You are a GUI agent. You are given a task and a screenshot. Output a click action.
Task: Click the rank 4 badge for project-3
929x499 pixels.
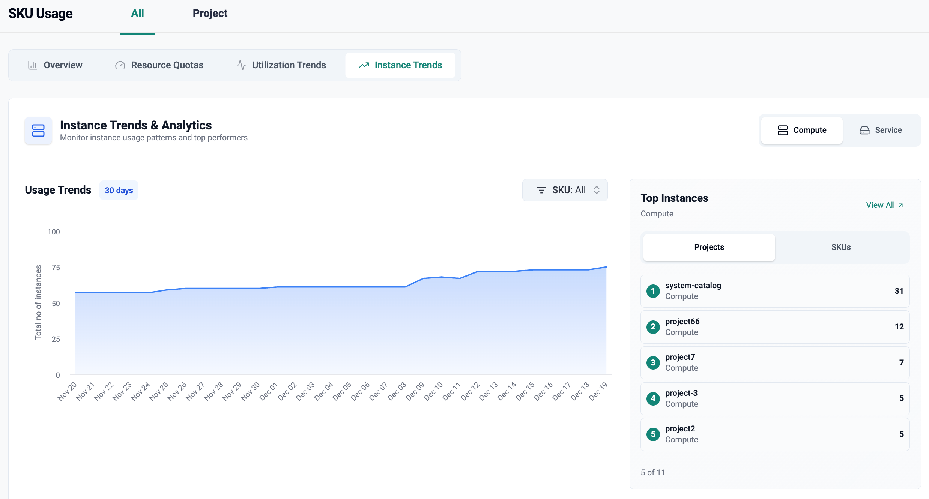coord(653,398)
